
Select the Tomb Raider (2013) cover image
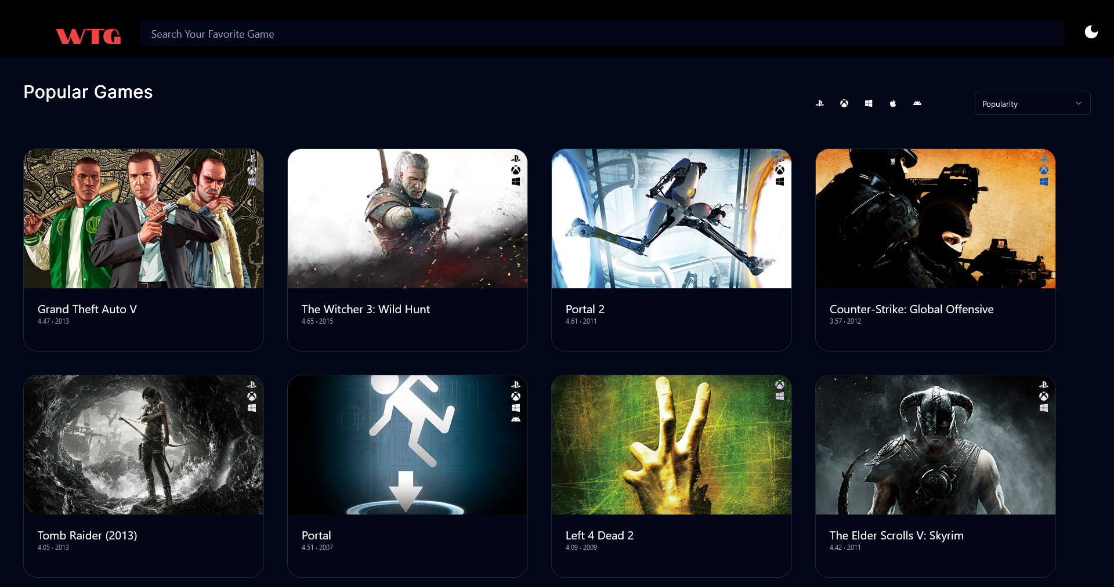pyautogui.click(x=143, y=445)
